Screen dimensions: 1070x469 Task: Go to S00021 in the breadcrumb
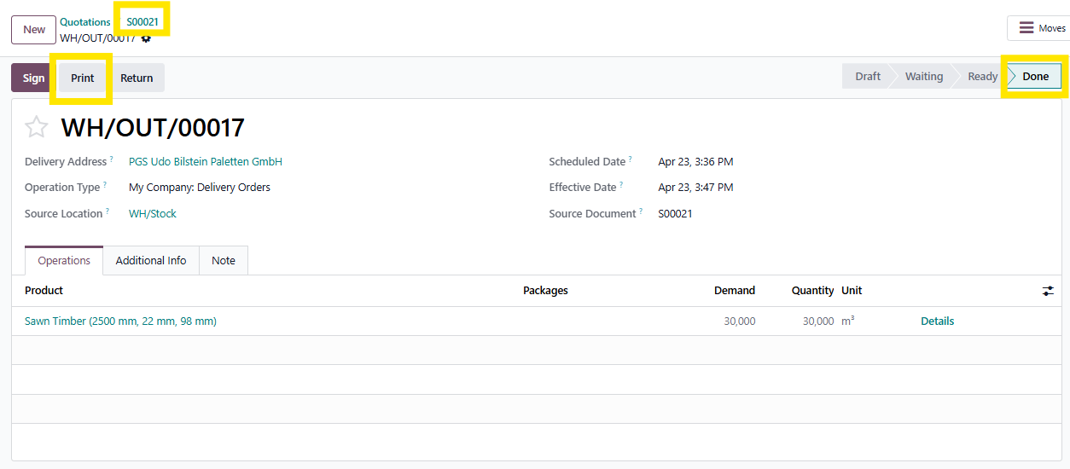click(142, 22)
